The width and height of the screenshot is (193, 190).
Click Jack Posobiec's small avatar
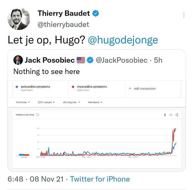point(18,60)
